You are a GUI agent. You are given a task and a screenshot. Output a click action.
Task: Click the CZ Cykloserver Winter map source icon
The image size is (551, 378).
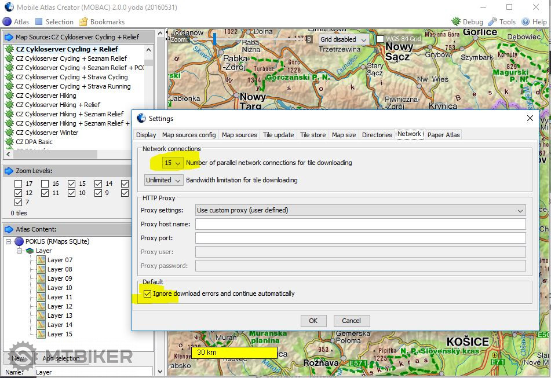[9, 133]
